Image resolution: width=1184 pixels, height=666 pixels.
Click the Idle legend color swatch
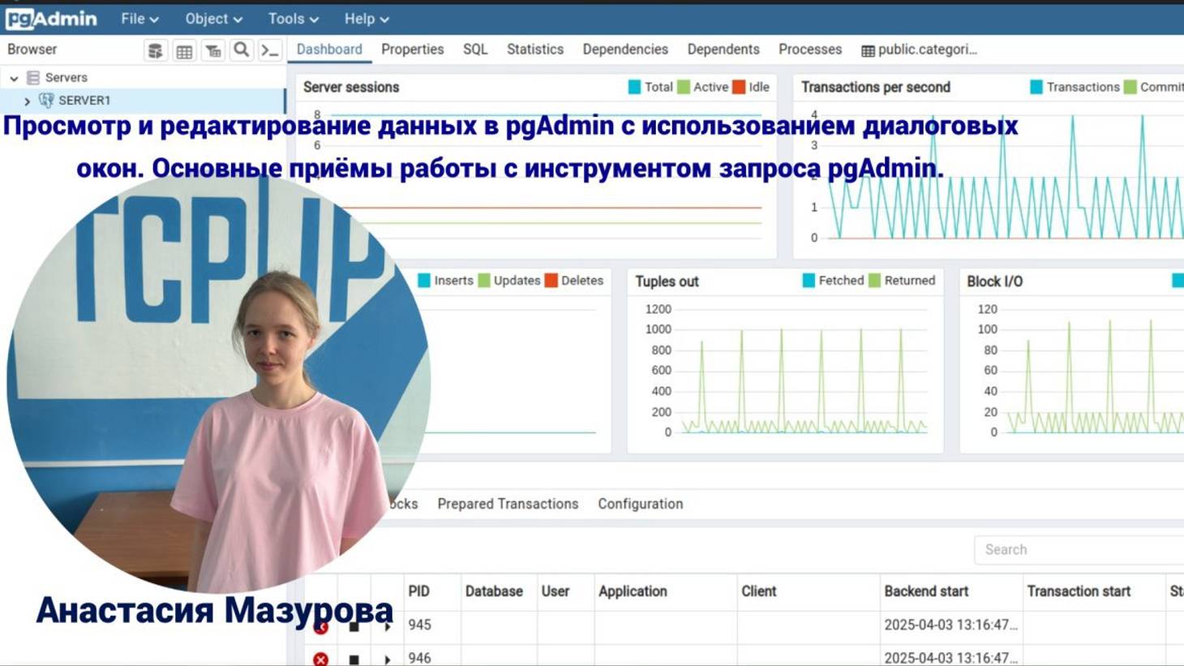739,87
